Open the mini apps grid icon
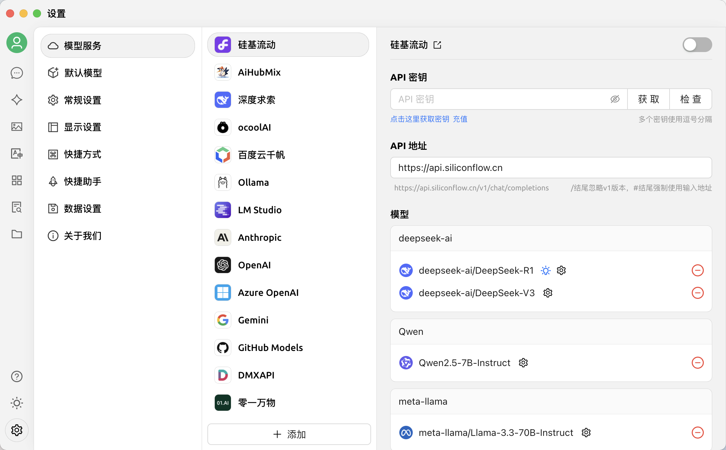726x450 pixels. [x=17, y=180]
